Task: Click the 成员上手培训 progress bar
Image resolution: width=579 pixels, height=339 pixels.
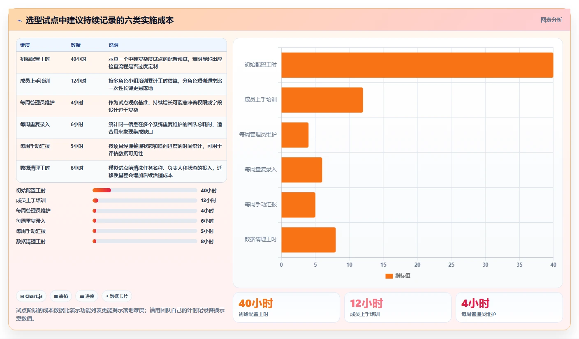Action: (145, 201)
